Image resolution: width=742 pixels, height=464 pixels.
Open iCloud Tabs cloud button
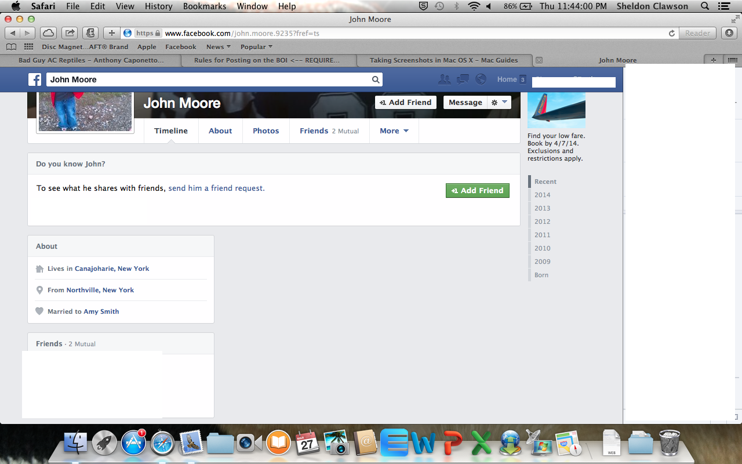[49, 33]
